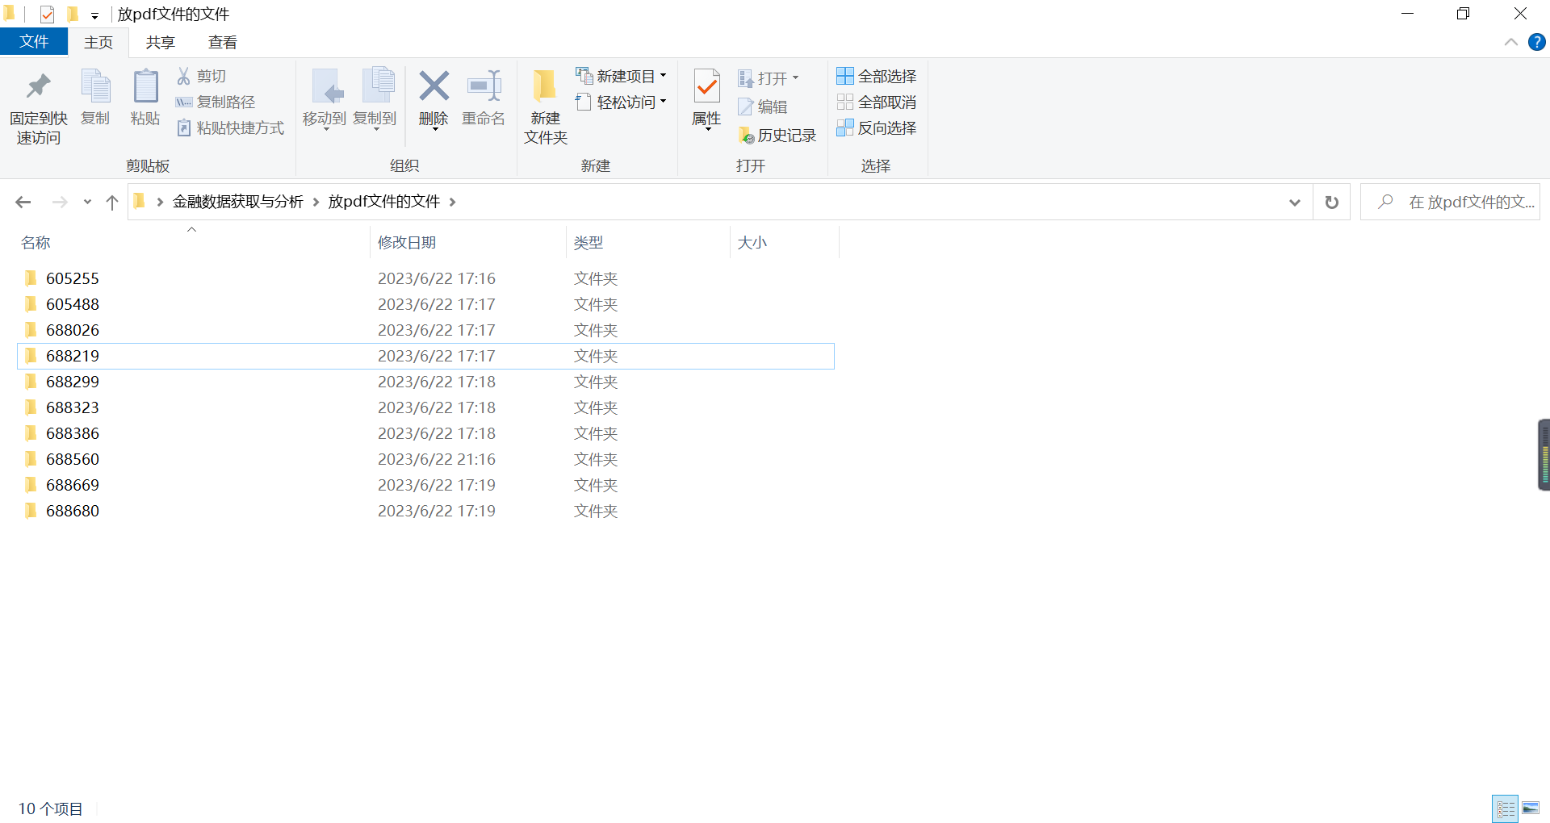The image size is (1550, 823).
Task: Create a New folder (新建文件夹)
Action: pyautogui.click(x=546, y=107)
